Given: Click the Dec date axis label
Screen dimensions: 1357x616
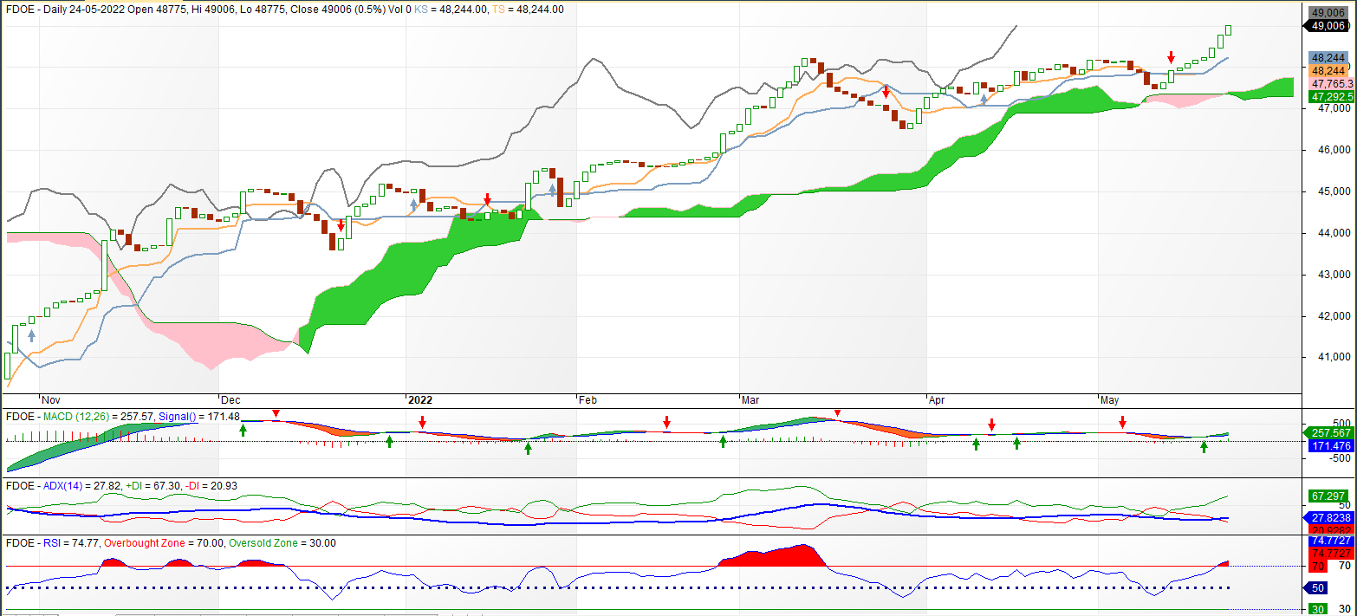Looking at the screenshot, I should click(230, 400).
